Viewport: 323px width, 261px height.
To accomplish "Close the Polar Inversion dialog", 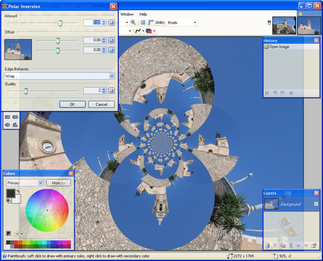I will click(x=114, y=6).
